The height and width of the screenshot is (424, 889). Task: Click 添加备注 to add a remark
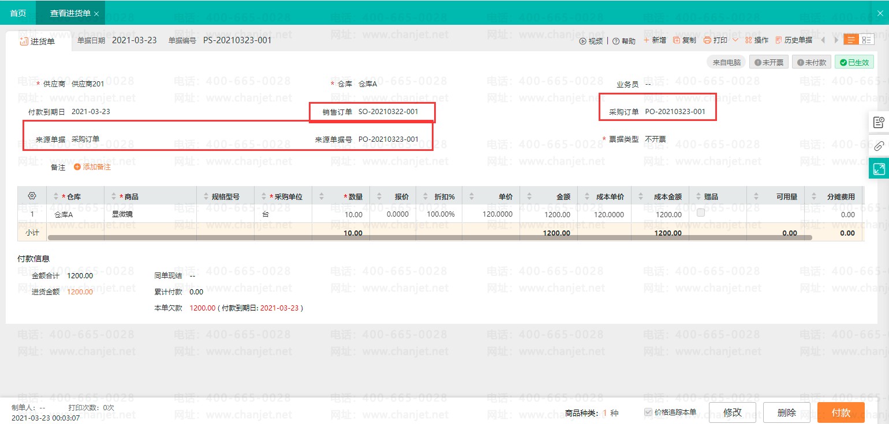coord(92,167)
